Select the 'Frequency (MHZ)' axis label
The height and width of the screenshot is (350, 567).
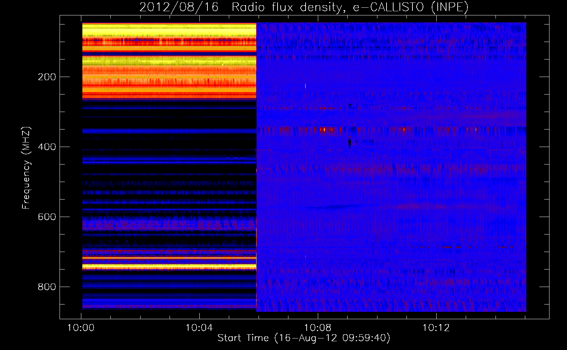click(26, 168)
